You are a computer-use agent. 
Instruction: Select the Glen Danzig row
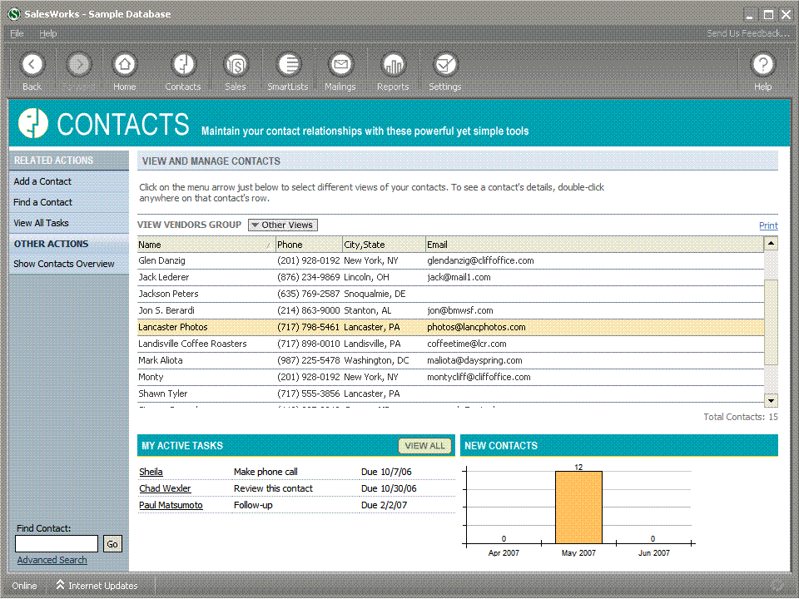click(450, 260)
